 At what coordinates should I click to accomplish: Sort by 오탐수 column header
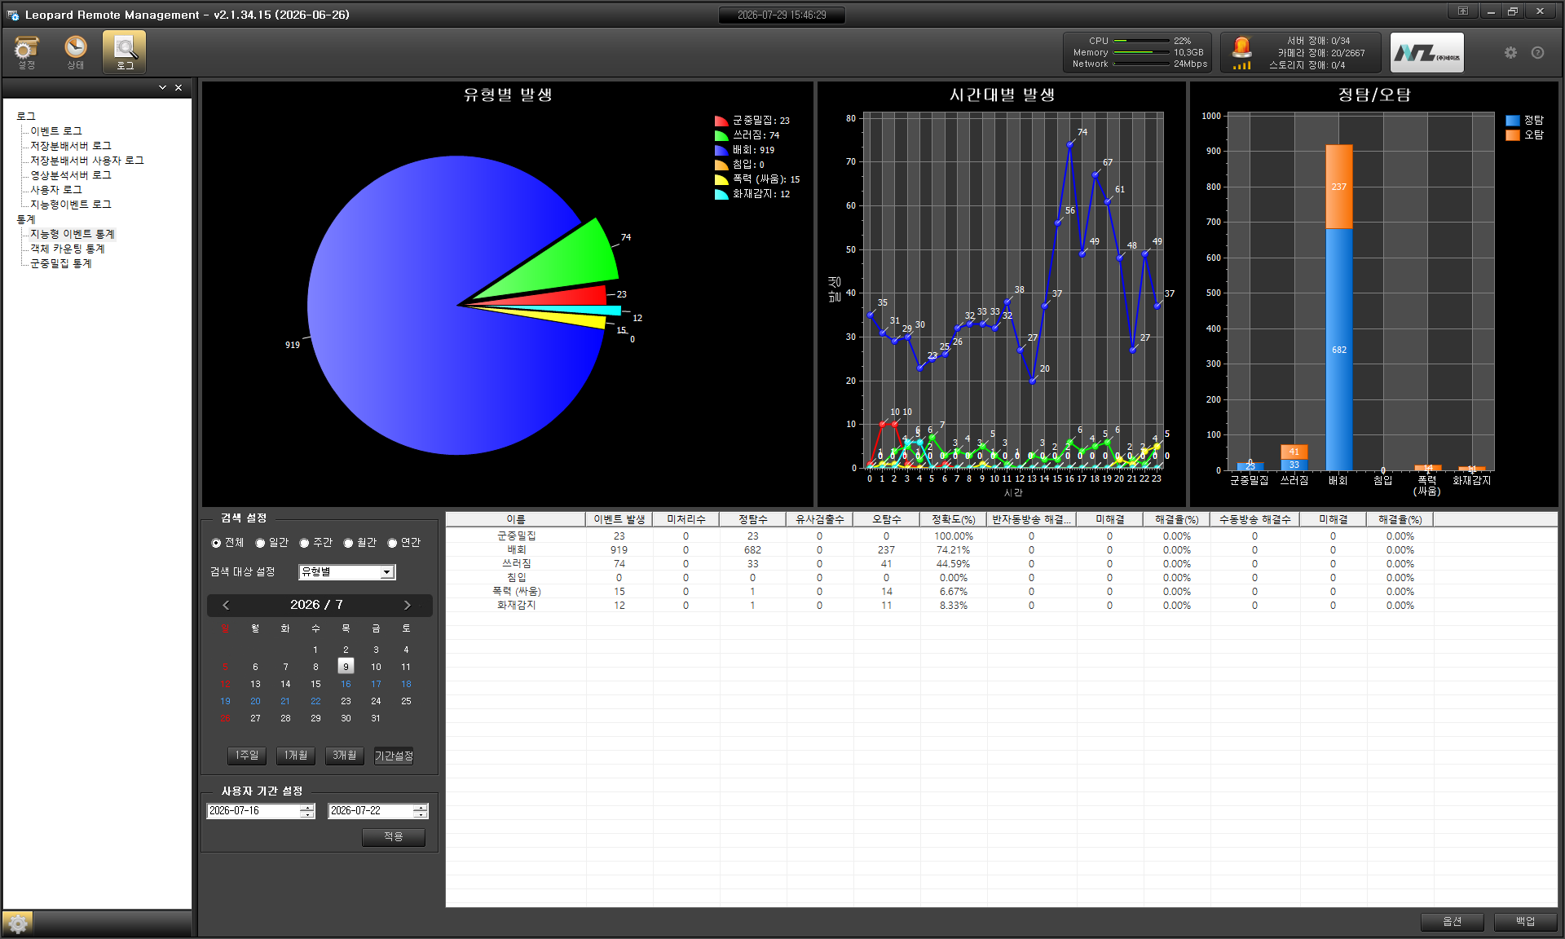(x=887, y=519)
